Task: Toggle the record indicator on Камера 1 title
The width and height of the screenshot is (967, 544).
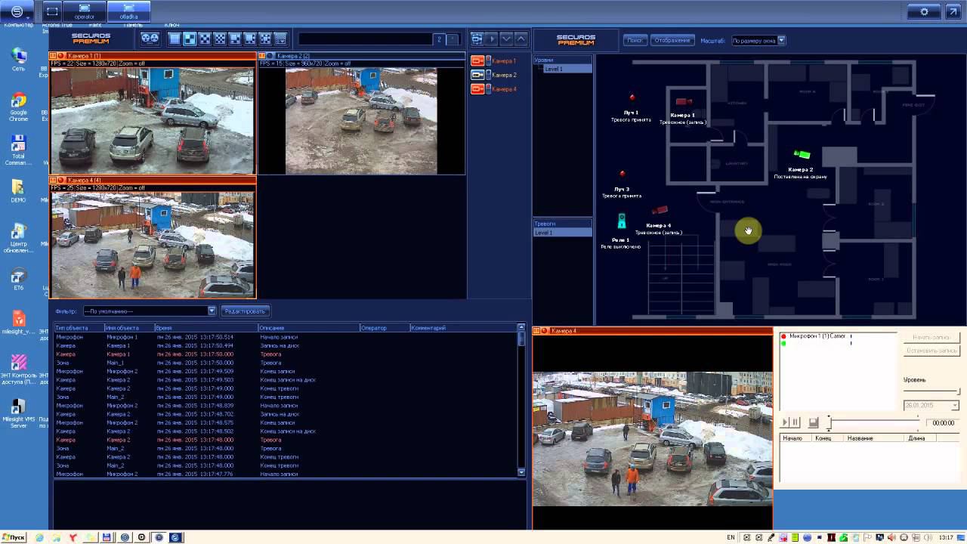Action: [61, 56]
